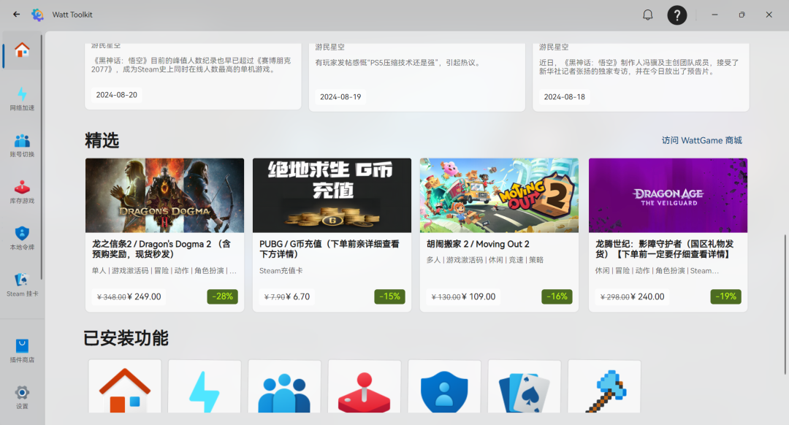The image size is (789, 425).
Task: Click the red joystick tile under 已安装功能
Action: click(365, 386)
